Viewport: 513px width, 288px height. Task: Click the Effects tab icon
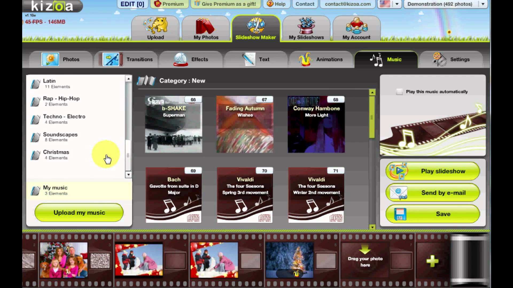180,59
